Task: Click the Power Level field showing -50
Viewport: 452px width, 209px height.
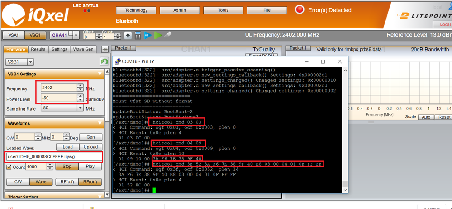Action: [x=59, y=98]
